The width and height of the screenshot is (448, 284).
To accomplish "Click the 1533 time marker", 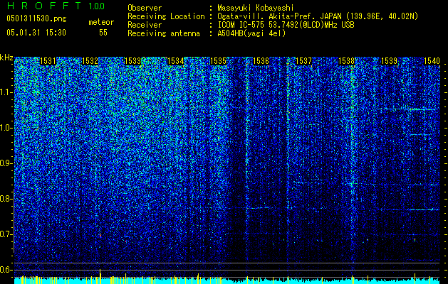I will coord(133,61).
